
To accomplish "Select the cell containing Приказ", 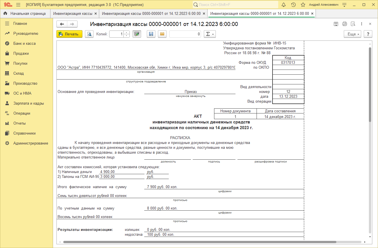I will coord(190,92).
